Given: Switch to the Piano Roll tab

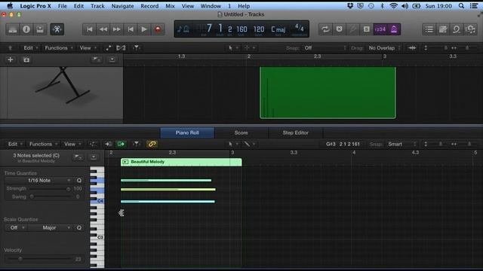Looking at the screenshot, I should click(x=187, y=132).
